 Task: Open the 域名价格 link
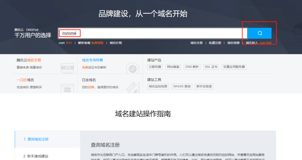[116, 43]
